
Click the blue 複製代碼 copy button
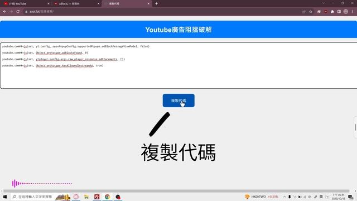[x=178, y=100]
